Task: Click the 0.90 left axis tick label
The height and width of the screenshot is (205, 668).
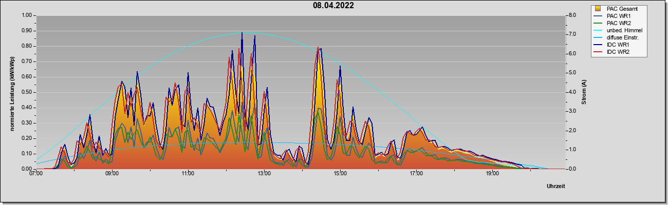Action: tap(26, 31)
